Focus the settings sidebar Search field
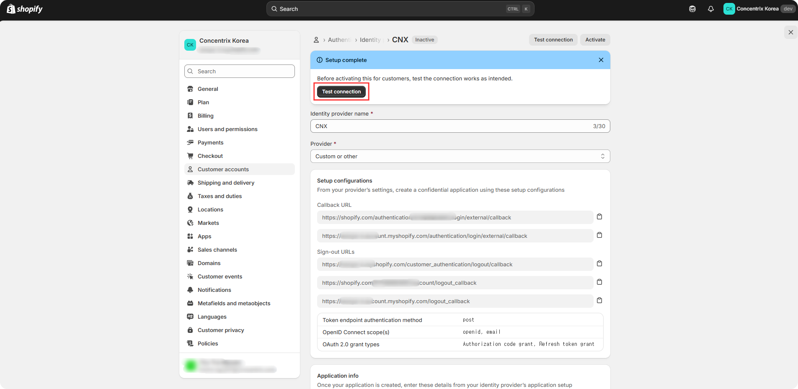This screenshot has height=389, width=798. [x=240, y=71]
